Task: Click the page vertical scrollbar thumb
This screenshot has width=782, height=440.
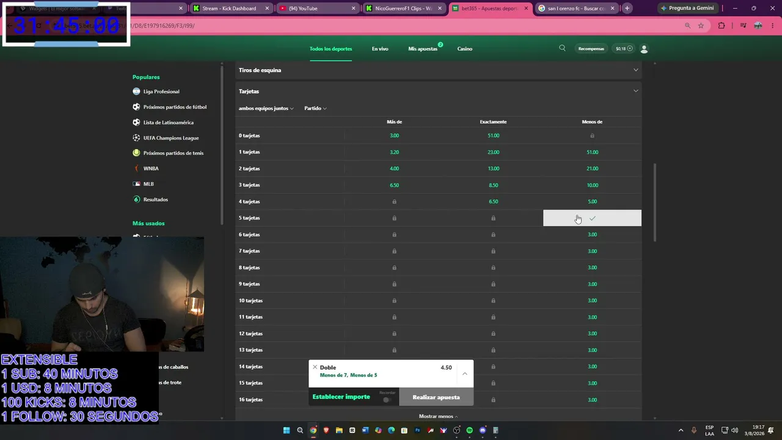Action: click(x=655, y=202)
